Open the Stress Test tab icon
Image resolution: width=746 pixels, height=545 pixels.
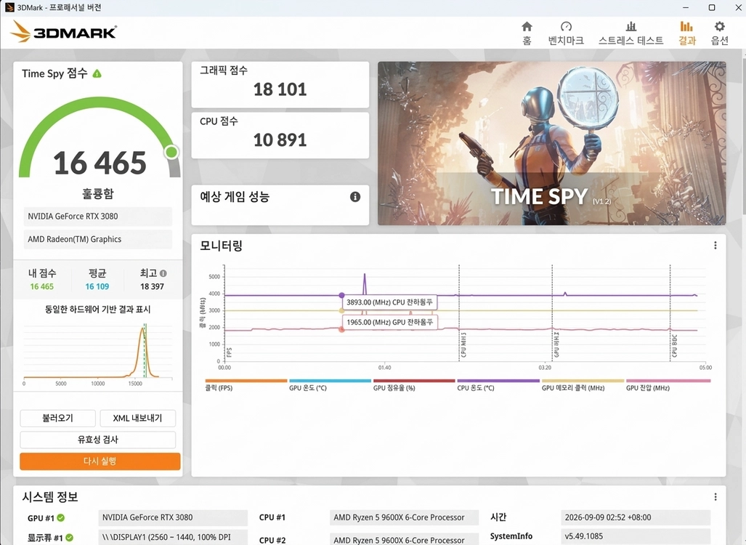pyautogui.click(x=631, y=26)
